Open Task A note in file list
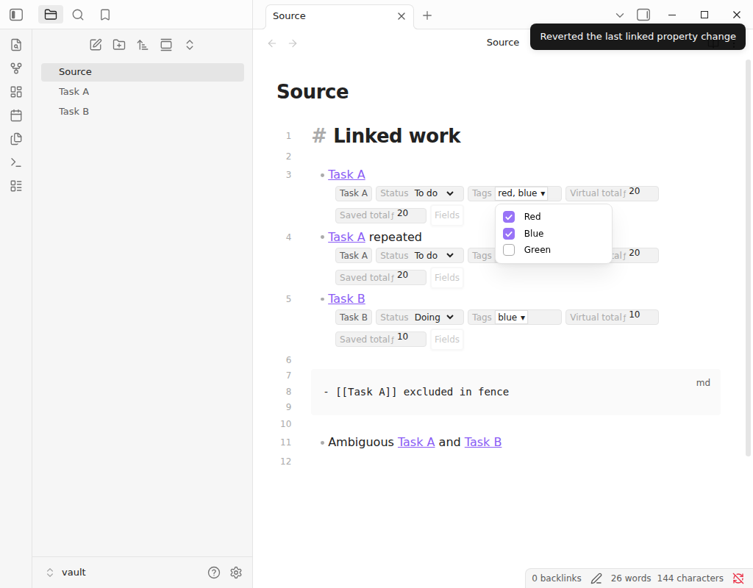 tap(143, 92)
